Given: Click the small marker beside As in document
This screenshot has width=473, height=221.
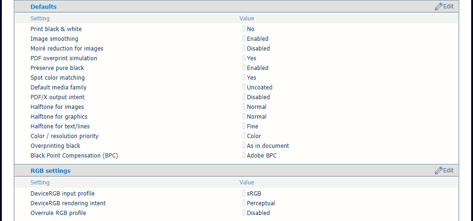Looking at the screenshot, I should (x=244, y=145).
